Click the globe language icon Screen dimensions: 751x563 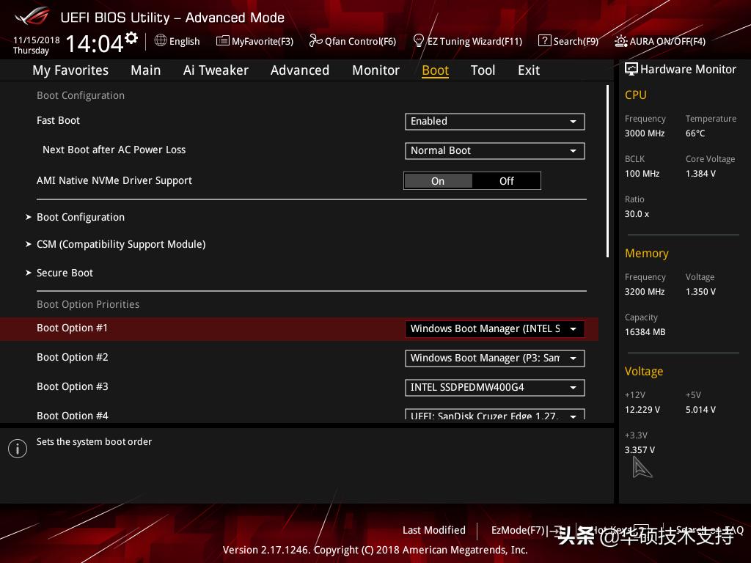pos(161,41)
